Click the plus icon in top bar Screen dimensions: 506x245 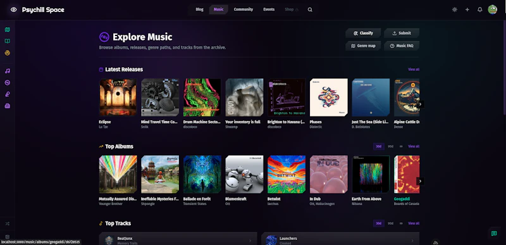coord(467,9)
